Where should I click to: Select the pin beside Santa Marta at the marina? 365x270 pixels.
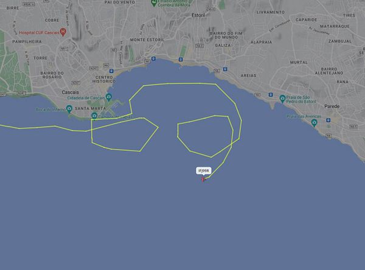click(x=94, y=116)
